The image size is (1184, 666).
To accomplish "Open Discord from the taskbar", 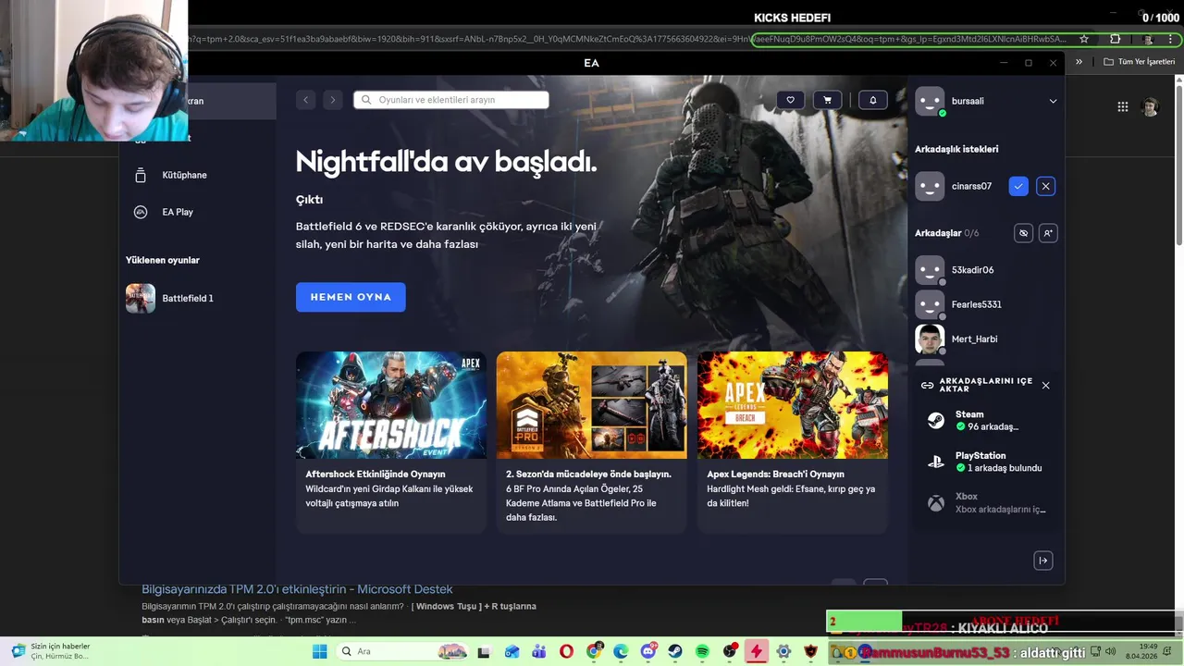I will (648, 651).
